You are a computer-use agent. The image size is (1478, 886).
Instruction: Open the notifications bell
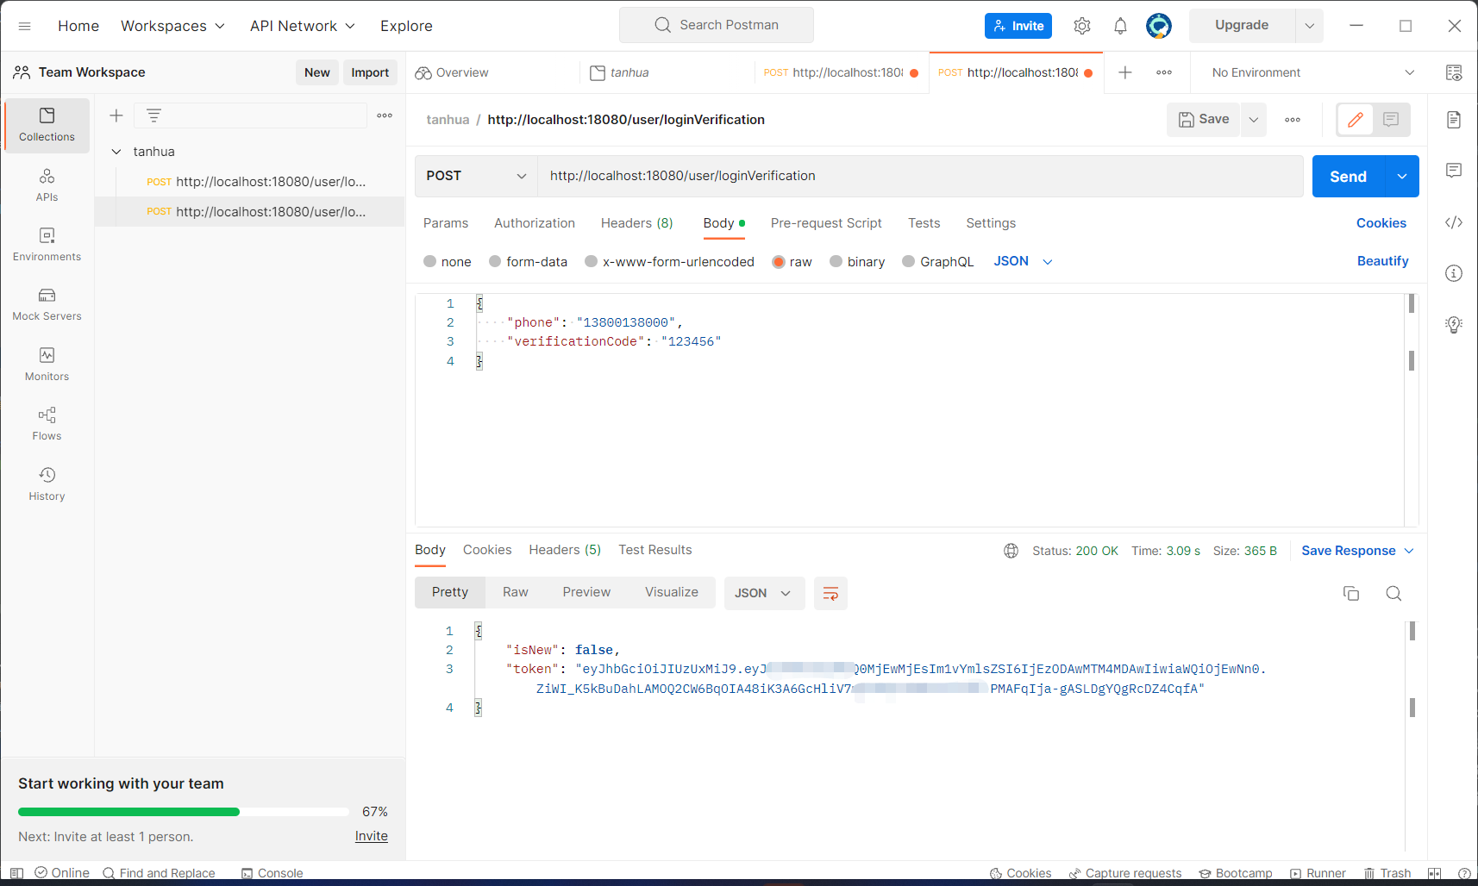pos(1120,26)
